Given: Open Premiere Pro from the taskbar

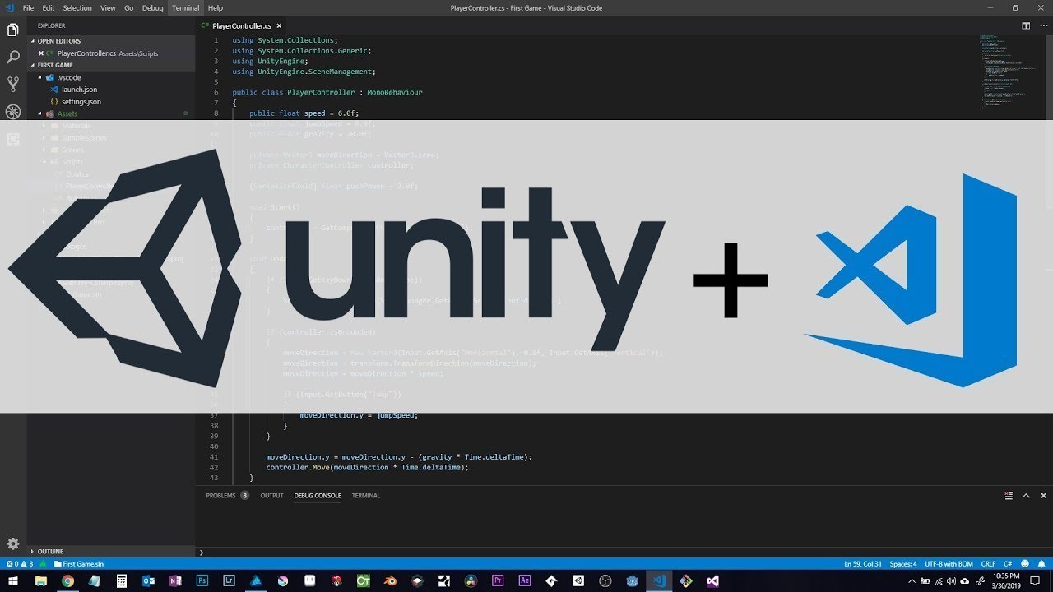Looking at the screenshot, I should pyautogui.click(x=498, y=580).
